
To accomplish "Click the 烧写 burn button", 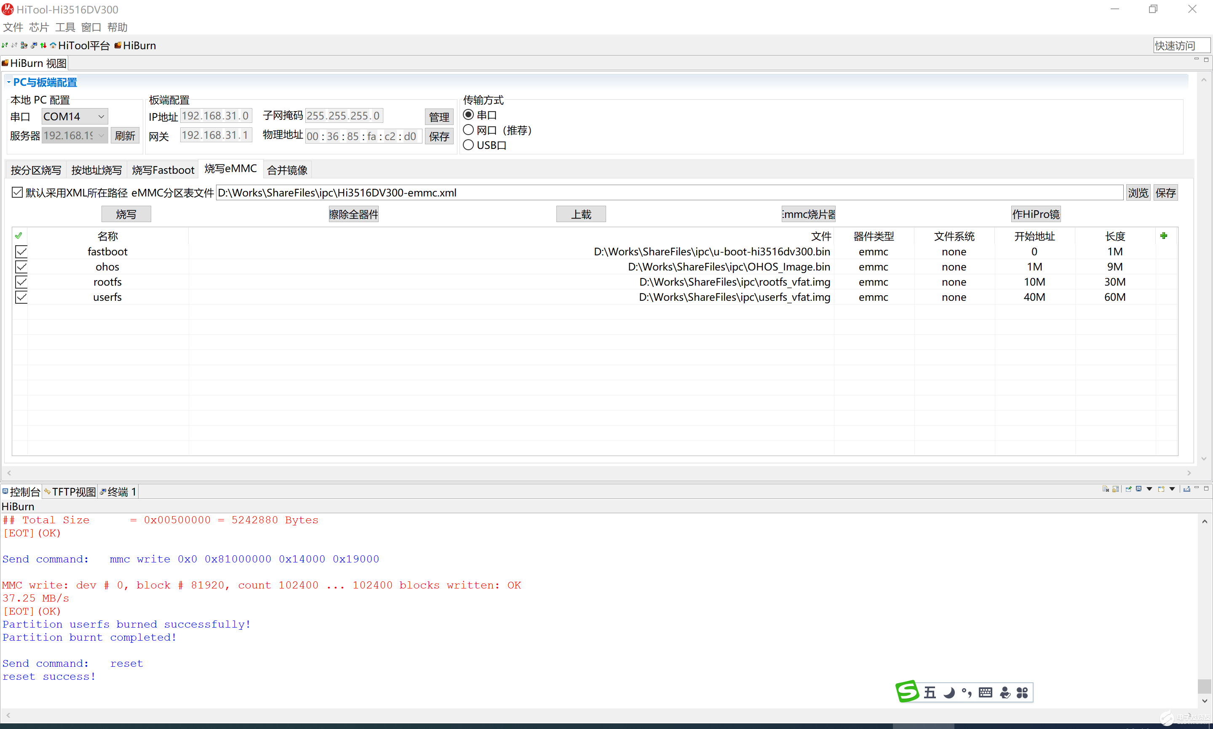I will click(126, 214).
